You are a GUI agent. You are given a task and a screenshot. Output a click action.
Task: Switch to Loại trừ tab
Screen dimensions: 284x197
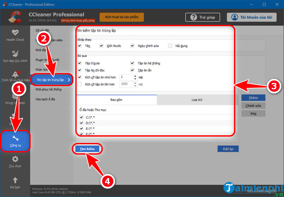point(197,100)
